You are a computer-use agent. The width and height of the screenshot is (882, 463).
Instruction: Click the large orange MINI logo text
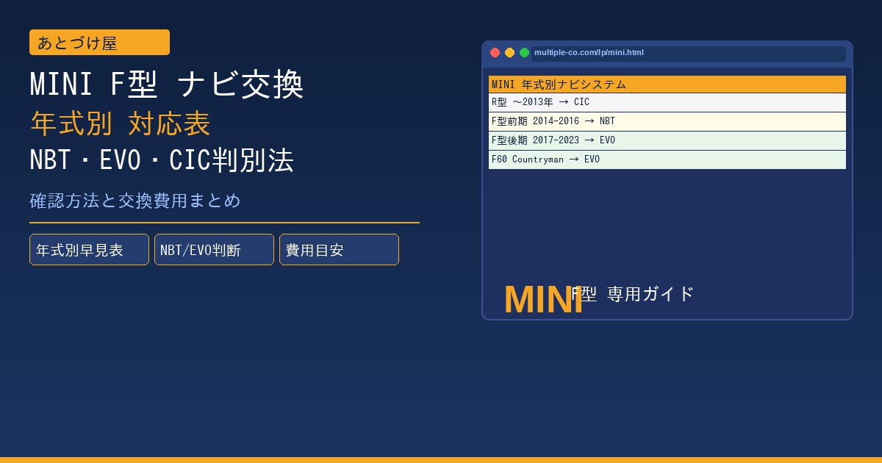click(544, 300)
